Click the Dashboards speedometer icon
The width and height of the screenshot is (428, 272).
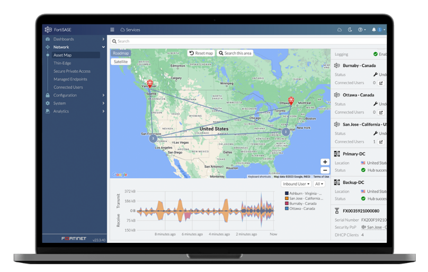point(48,39)
